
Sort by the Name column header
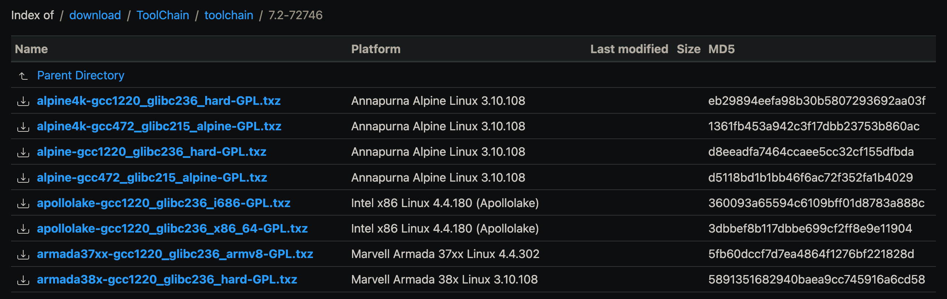pyautogui.click(x=31, y=49)
